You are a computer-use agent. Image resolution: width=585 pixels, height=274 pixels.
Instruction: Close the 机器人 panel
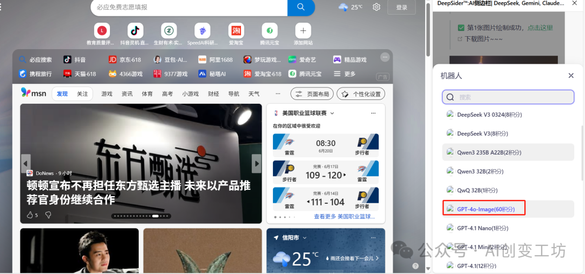tap(571, 76)
